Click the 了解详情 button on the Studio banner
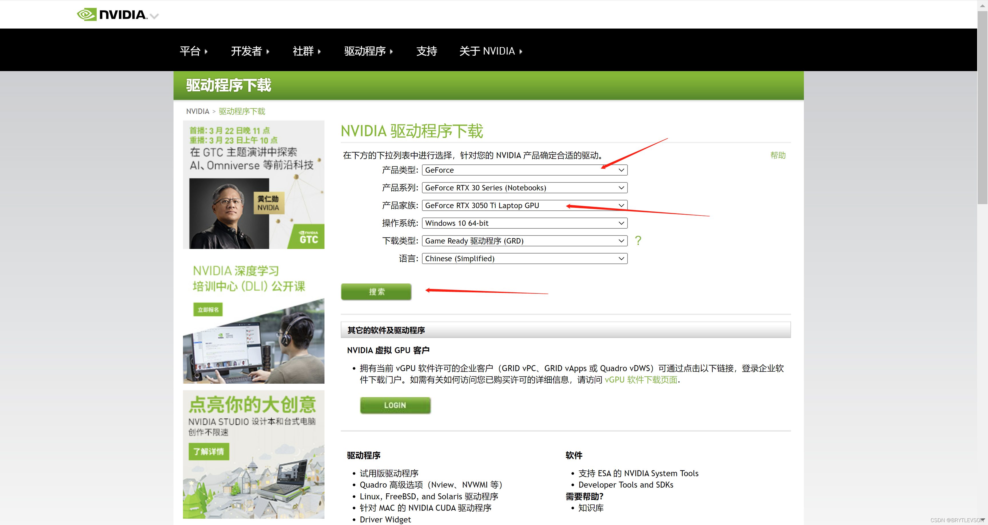This screenshot has height=525, width=988. [x=209, y=451]
